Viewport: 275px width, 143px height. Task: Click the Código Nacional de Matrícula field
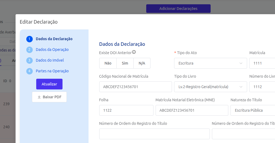click(x=135, y=87)
